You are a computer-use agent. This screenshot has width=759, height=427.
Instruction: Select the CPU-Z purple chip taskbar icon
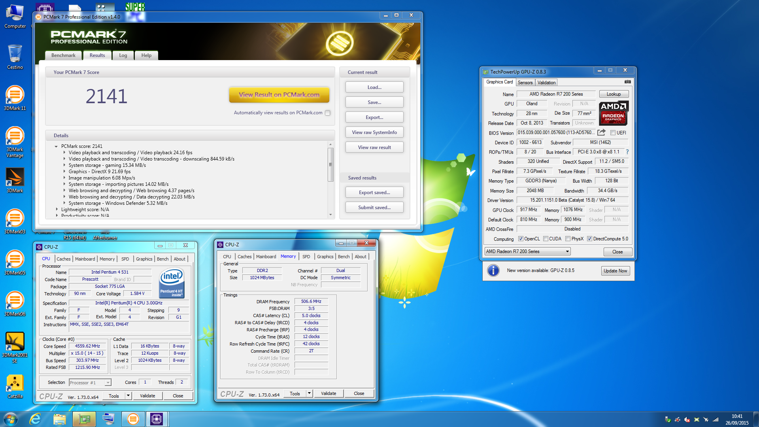(x=157, y=419)
